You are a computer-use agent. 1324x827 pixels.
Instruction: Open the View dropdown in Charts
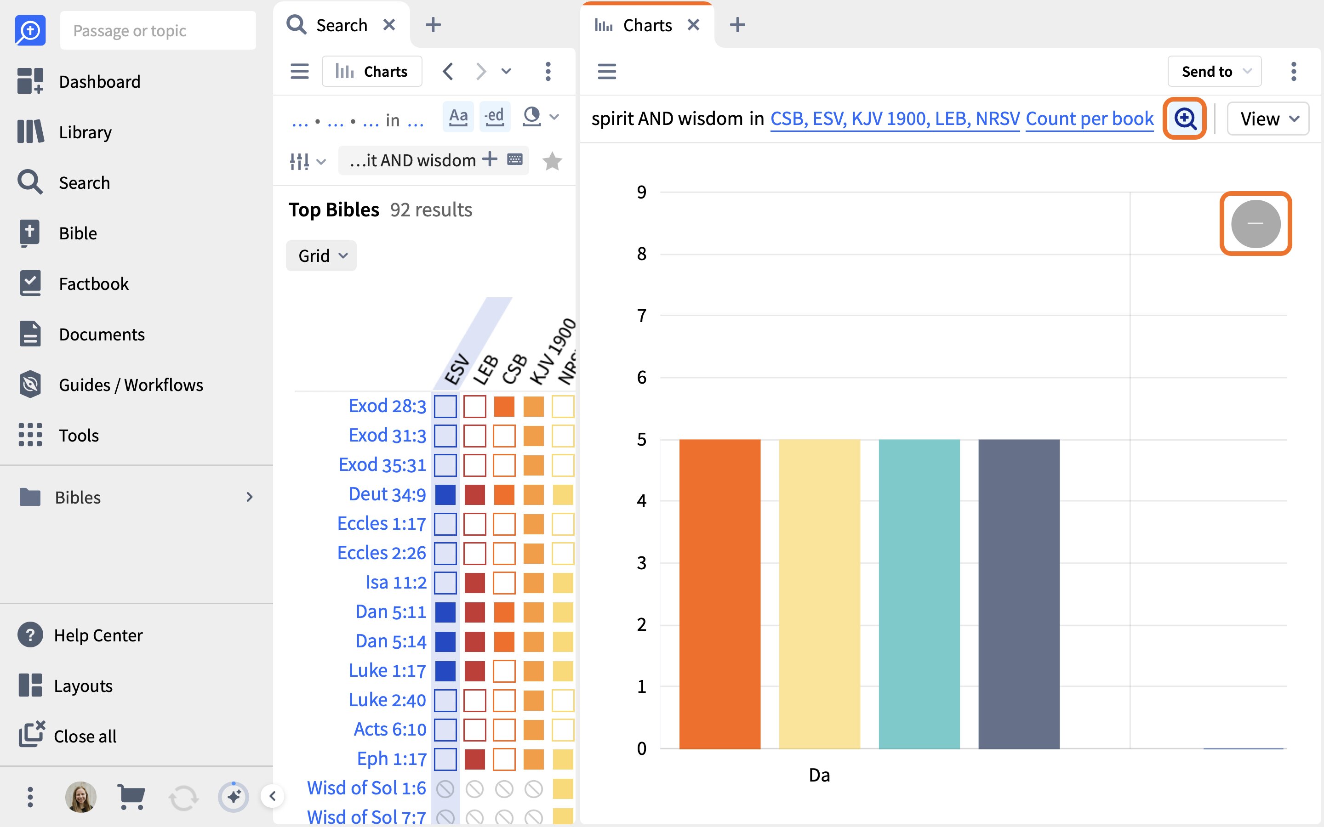[x=1267, y=118]
